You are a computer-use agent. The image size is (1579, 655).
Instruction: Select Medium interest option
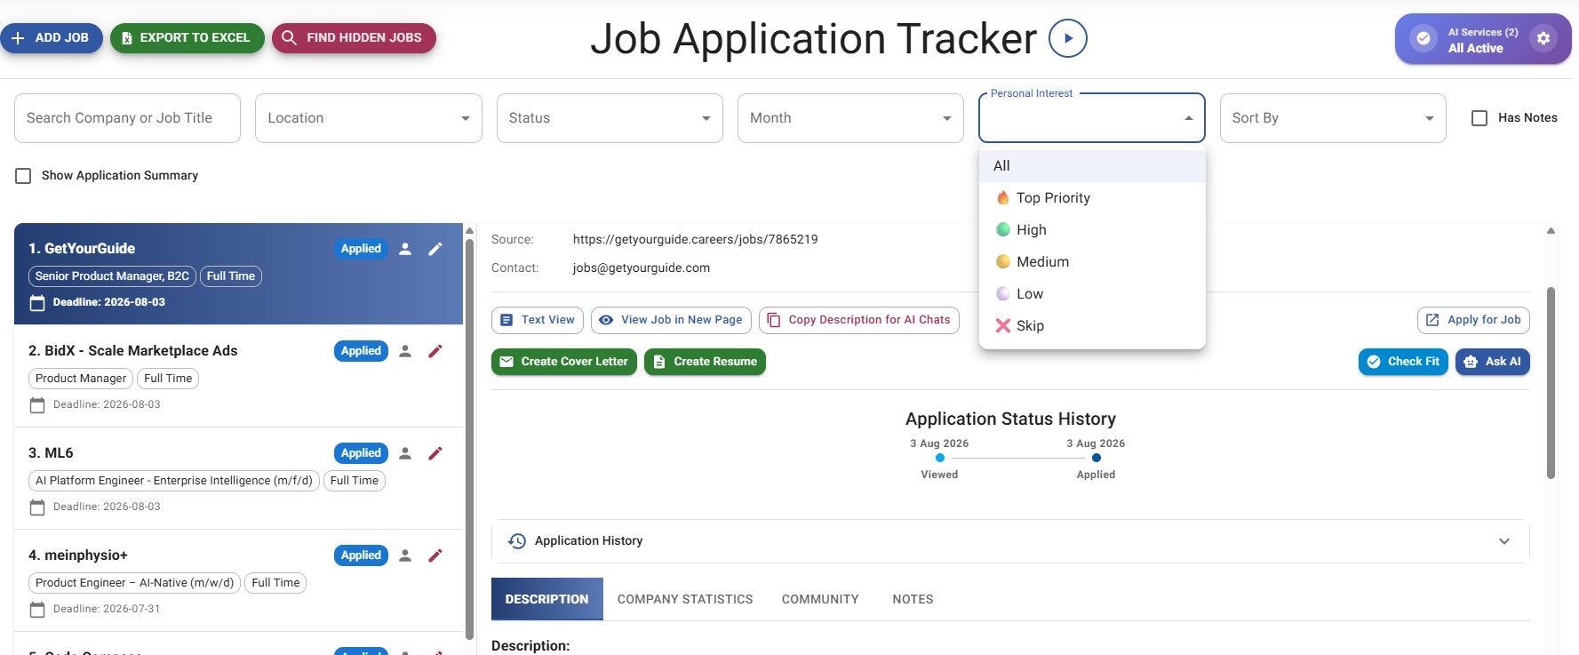click(x=1092, y=261)
